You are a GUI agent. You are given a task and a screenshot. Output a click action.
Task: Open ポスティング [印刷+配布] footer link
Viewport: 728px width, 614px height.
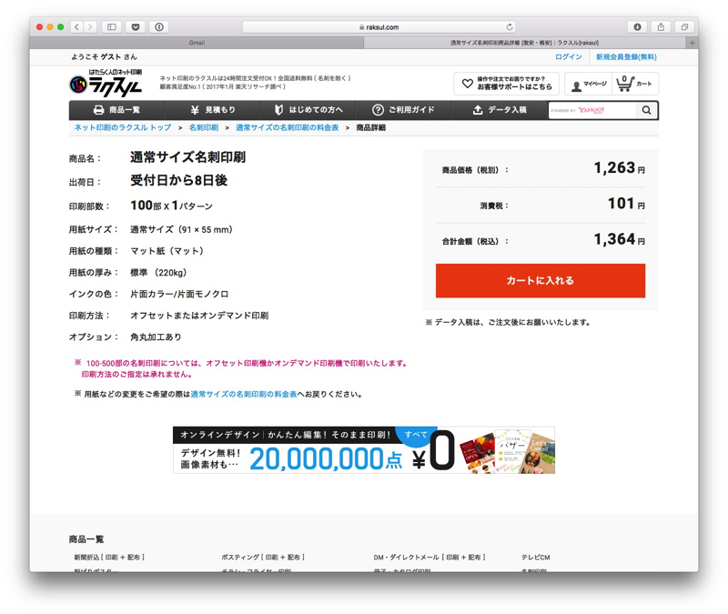coord(263,557)
